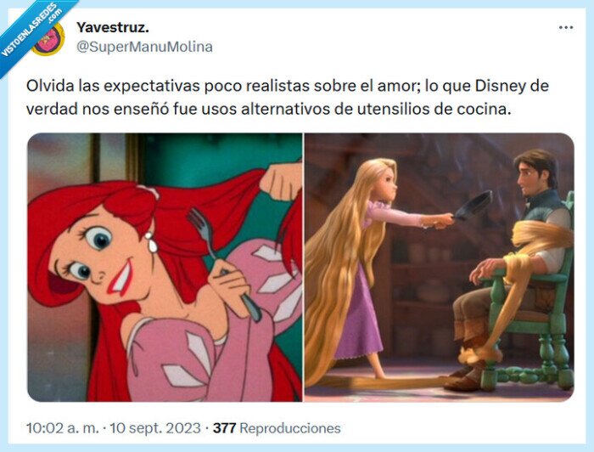The image size is (594, 452).
Task: Open the Ariel fork image
Action: (x=165, y=268)
